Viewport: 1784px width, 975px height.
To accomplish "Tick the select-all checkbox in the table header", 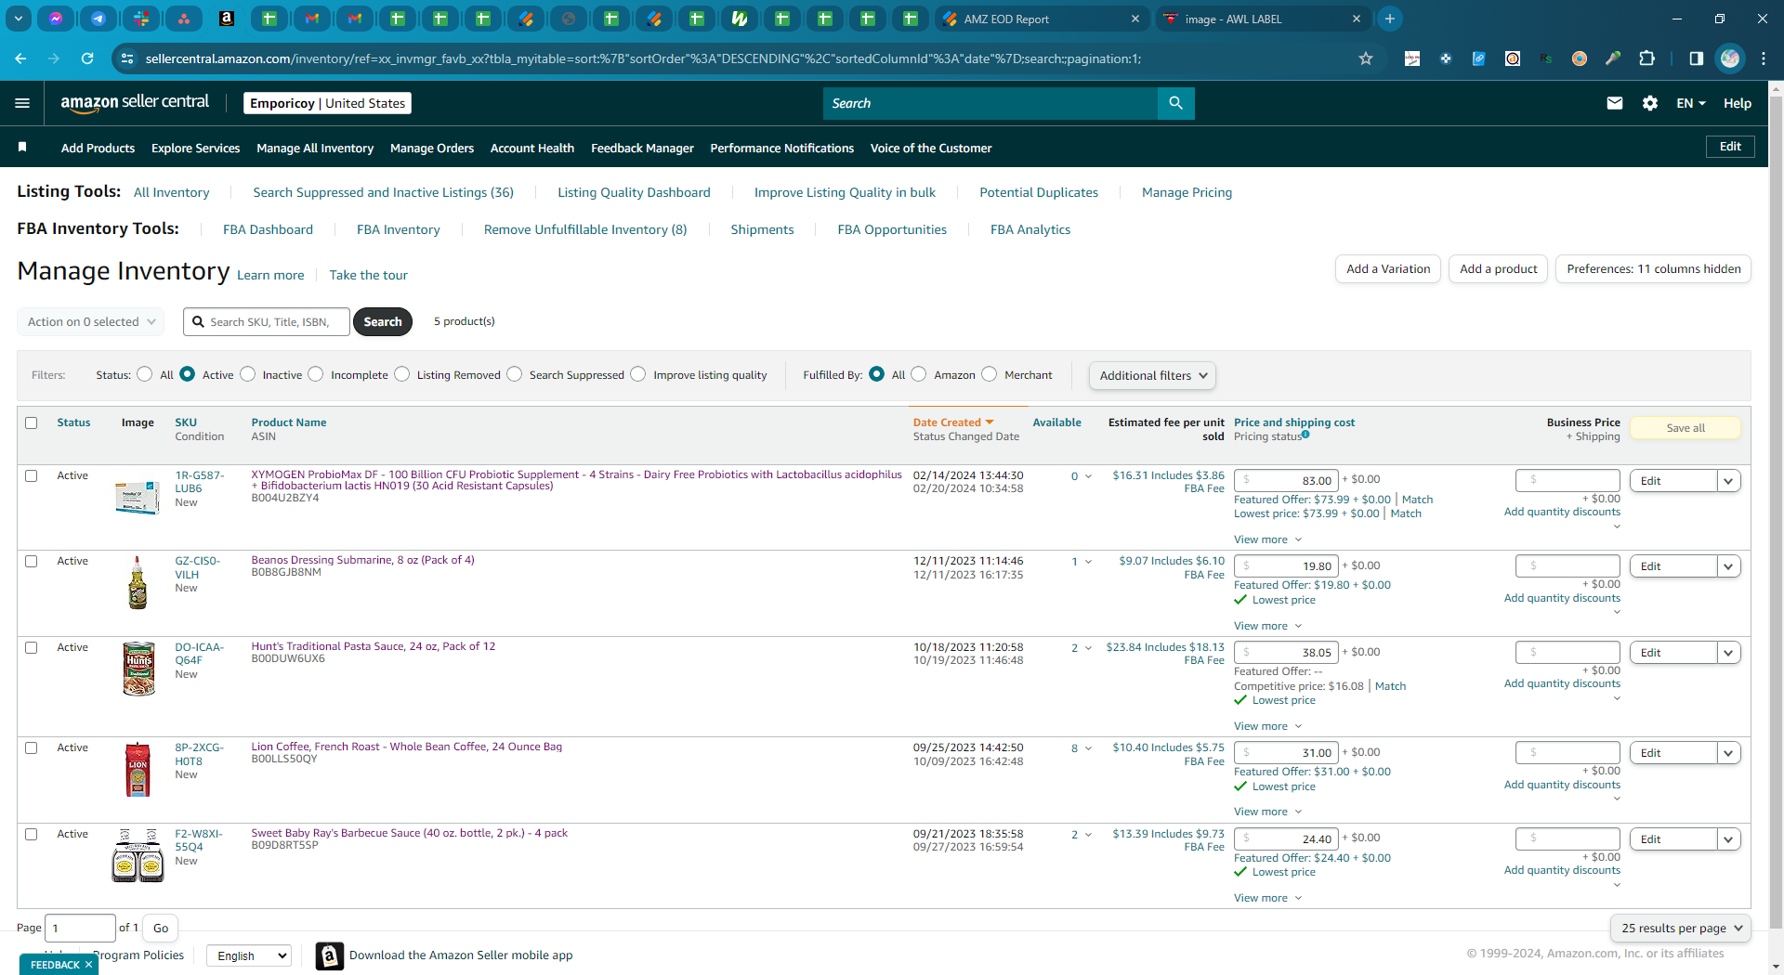I will [x=32, y=423].
